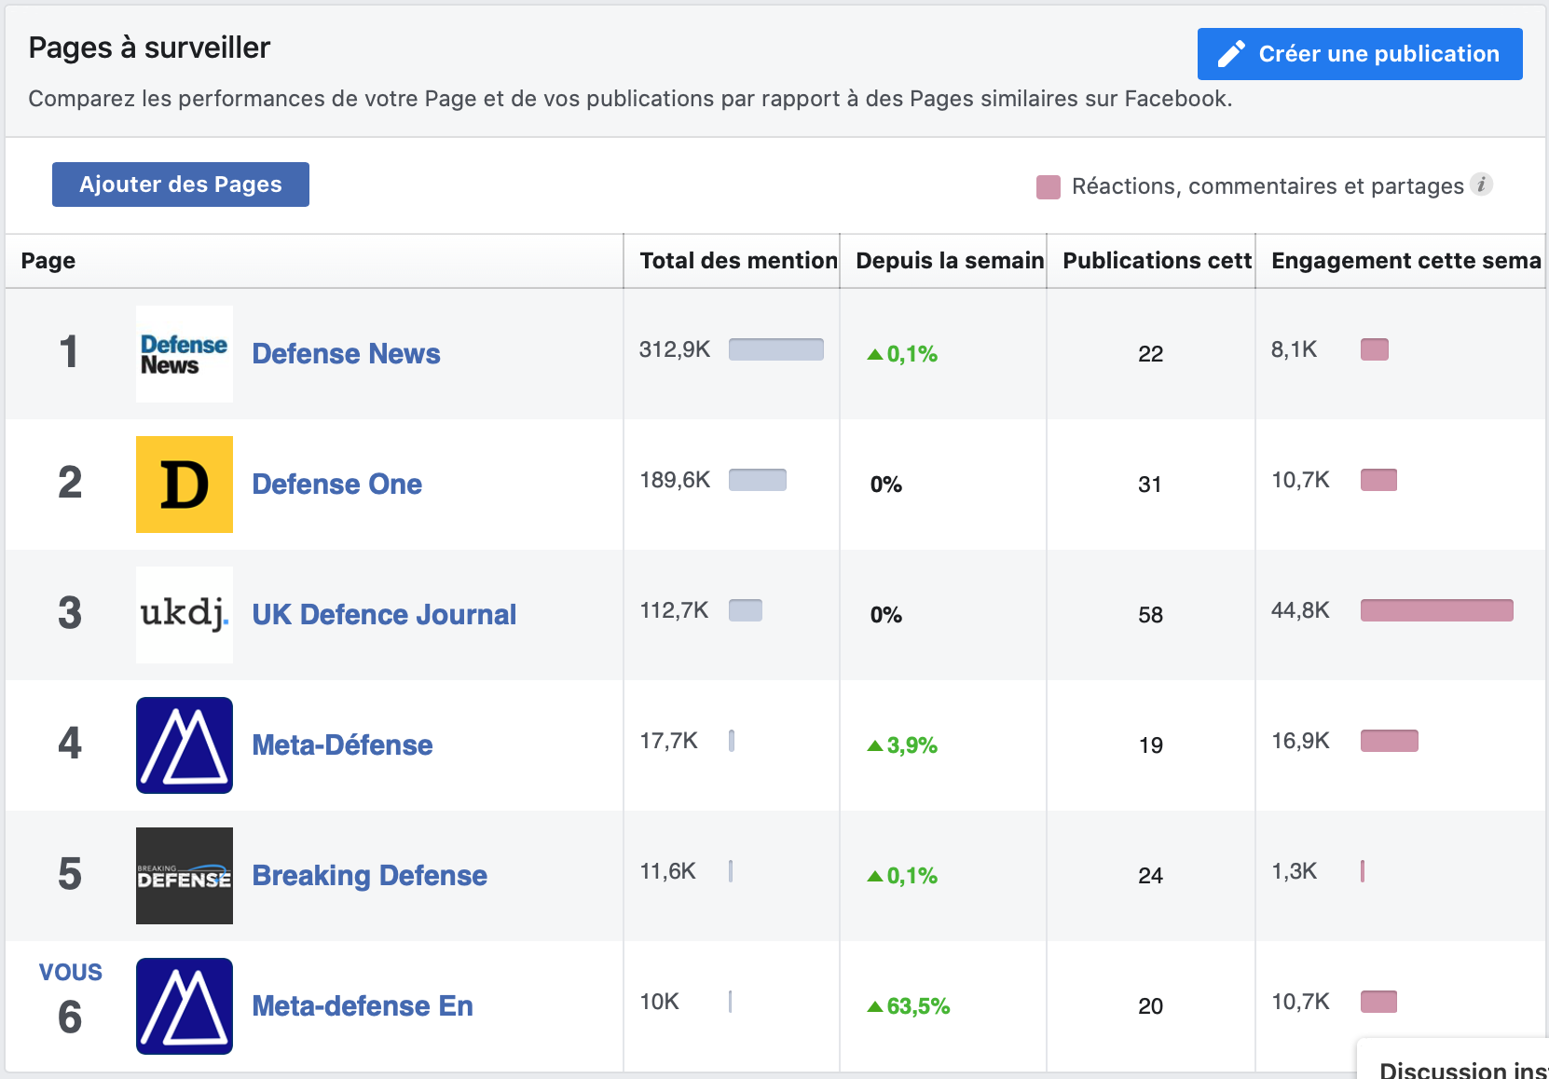This screenshot has height=1079, width=1549.
Task: Open ukdj UK Defence Journal logo
Action: [185, 615]
